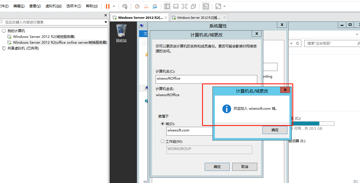Click the 计算机全名 value wisesoftOffice
Image resolution: width=360 pixels, height=183 pixels.
tap(168, 95)
